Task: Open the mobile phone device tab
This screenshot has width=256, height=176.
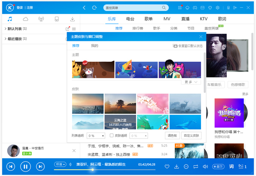Action: point(57,19)
